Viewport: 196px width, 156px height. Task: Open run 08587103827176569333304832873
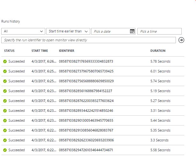coord(86,61)
